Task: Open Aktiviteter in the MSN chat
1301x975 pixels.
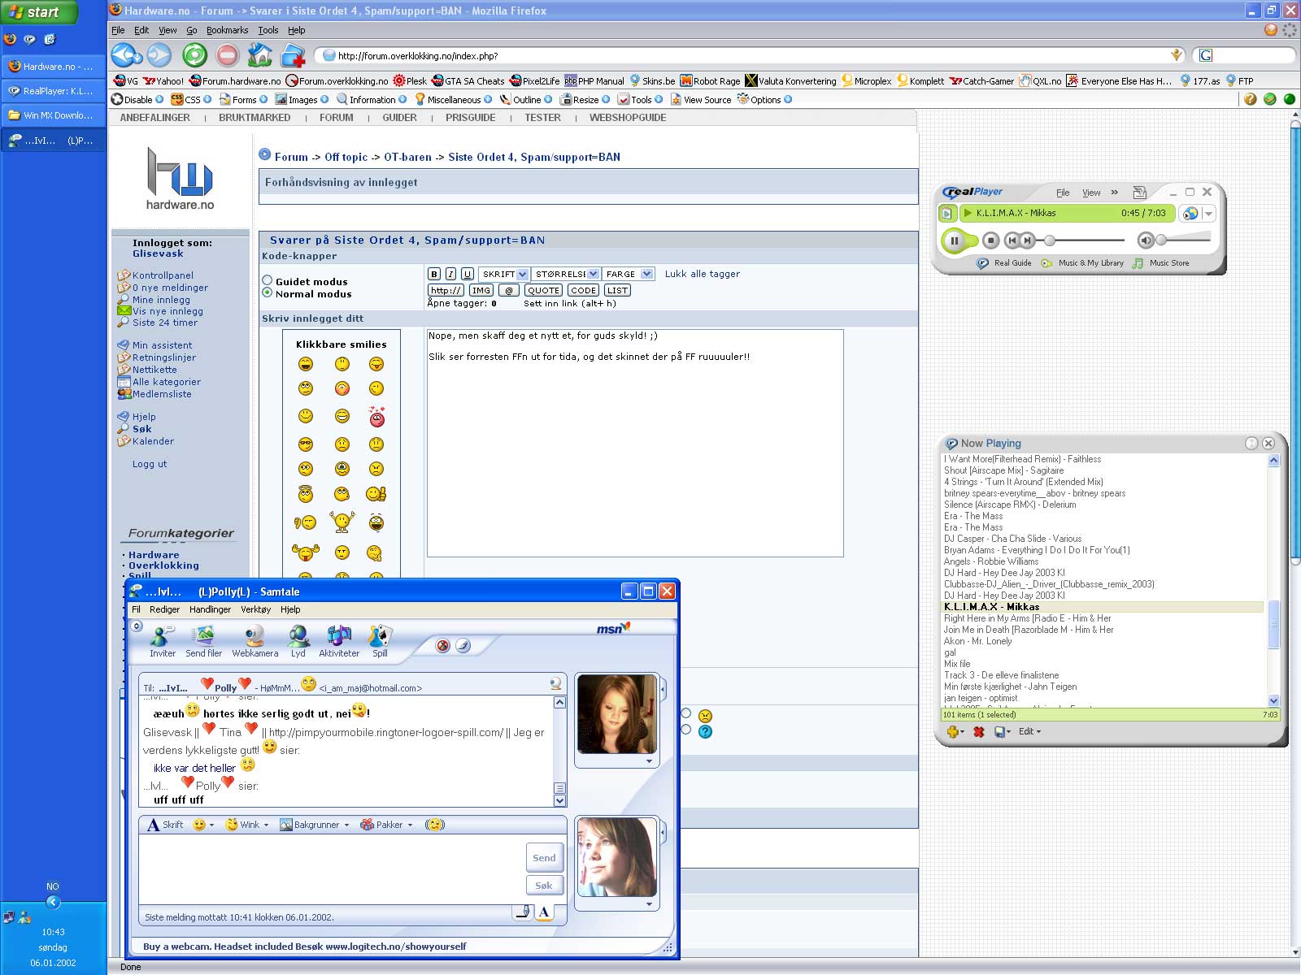Action: [x=339, y=641]
